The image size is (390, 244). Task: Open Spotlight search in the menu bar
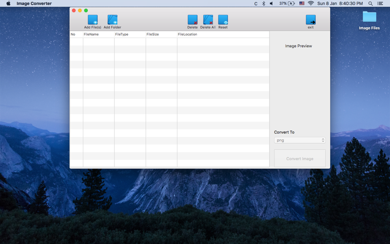tap(370, 3)
